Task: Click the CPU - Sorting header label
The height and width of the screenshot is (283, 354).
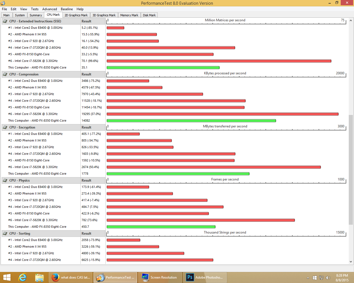Action: click(x=20, y=234)
